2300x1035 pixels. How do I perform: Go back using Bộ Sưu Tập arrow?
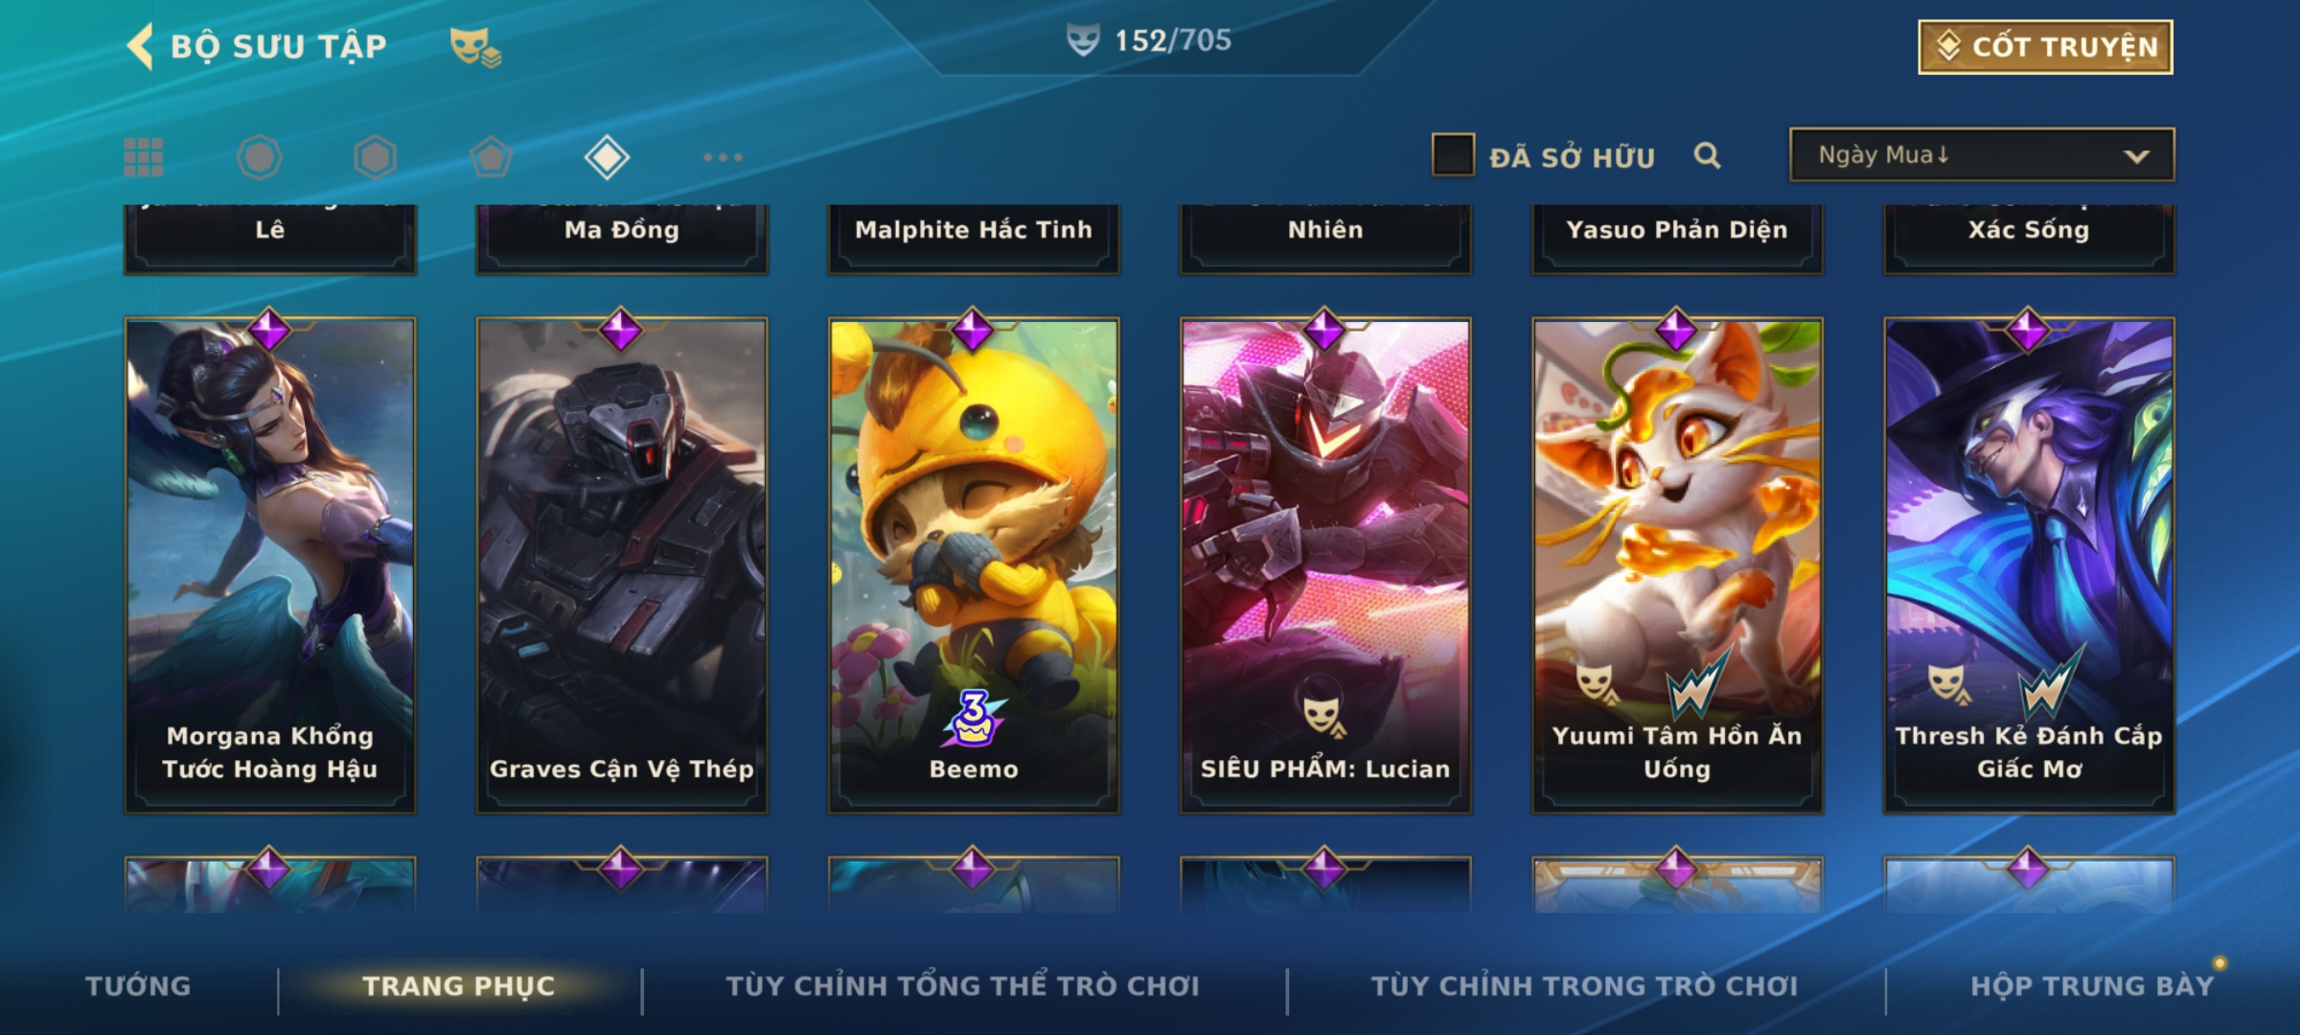[140, 46]
